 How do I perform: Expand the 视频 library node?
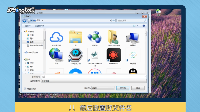26,63
